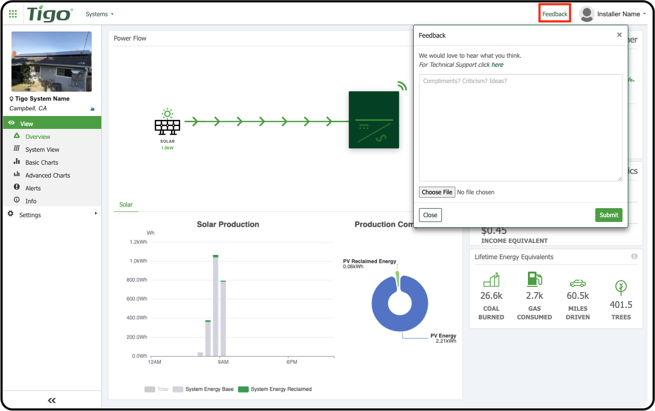The width and height of the screenshot is (655, 411).
Task: Expand the Settings section in the sidebar
Action: [30, 215]
